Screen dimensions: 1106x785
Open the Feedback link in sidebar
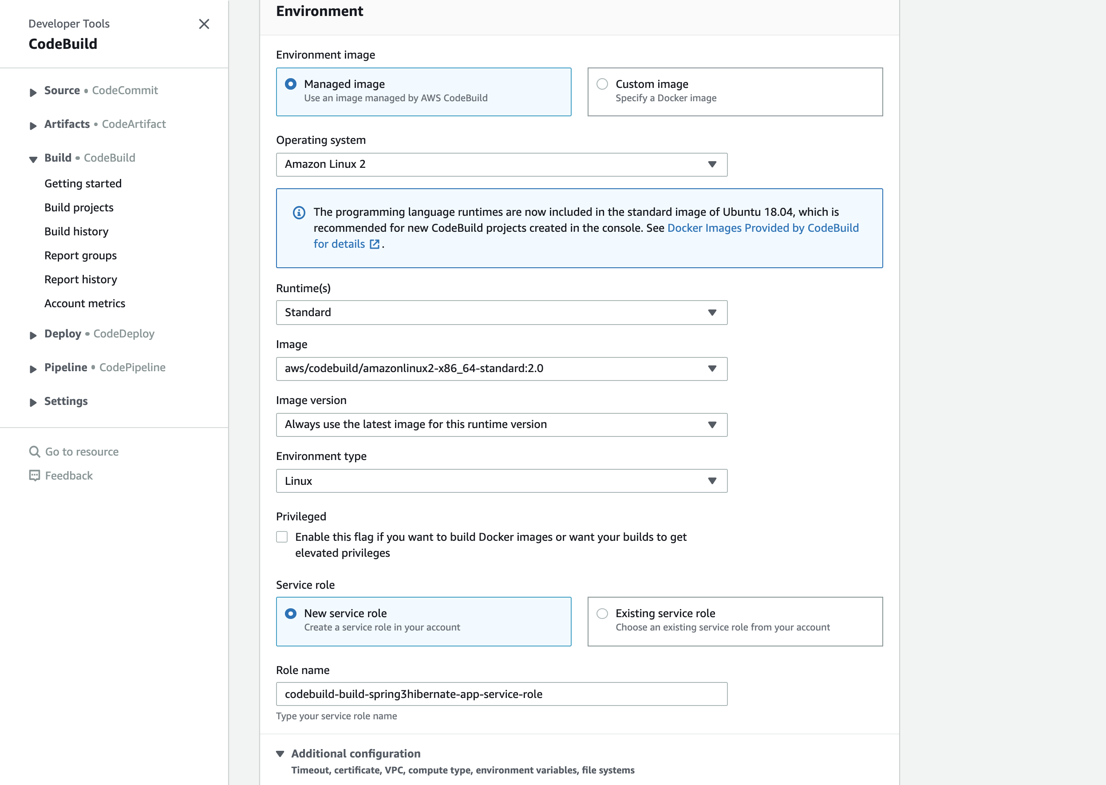(x=69, y=476)
